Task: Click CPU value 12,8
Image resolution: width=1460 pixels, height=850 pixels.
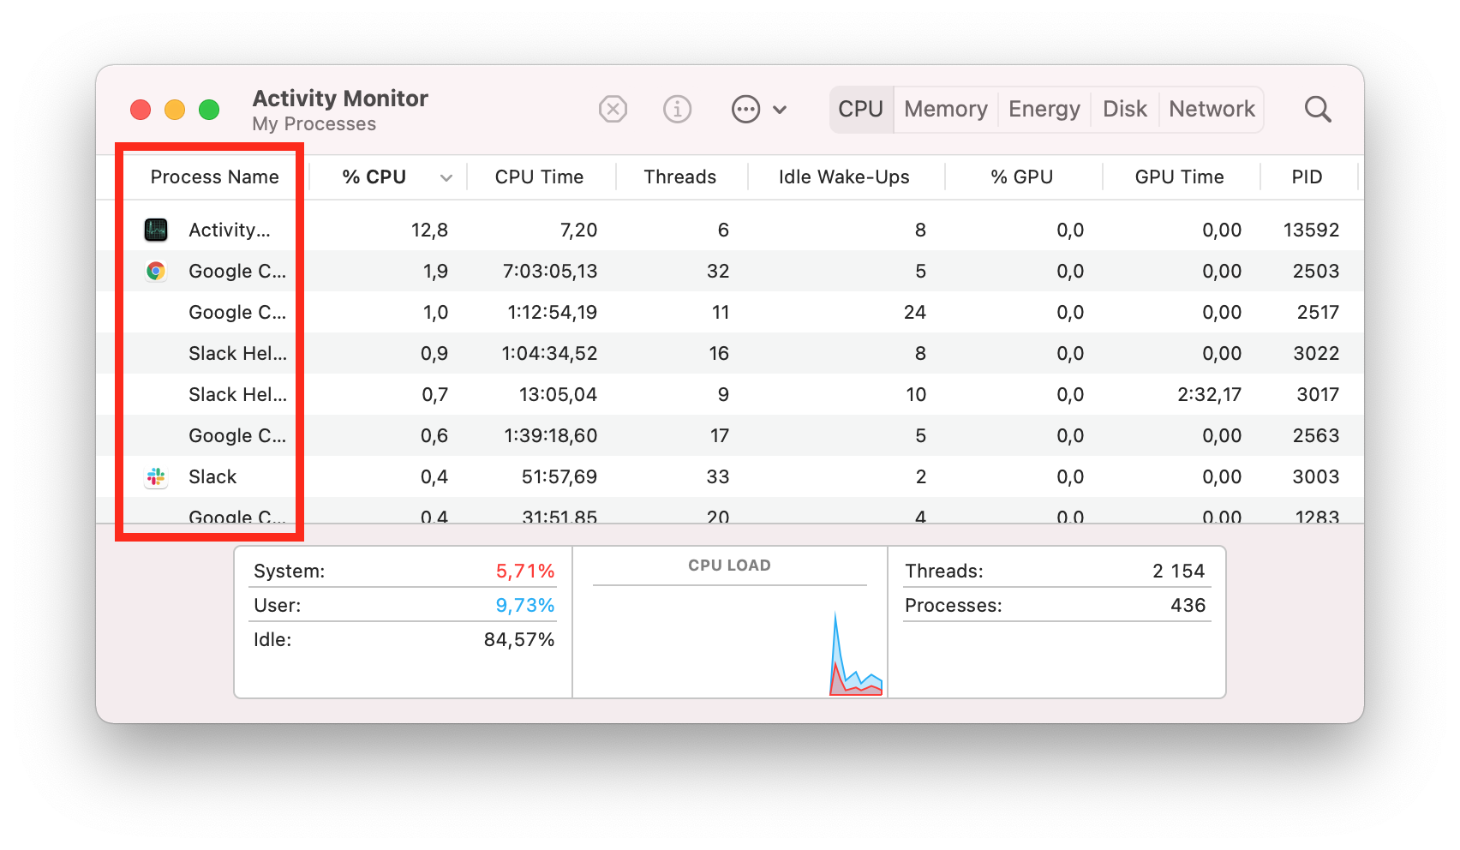Action: [x=429, y=230]
